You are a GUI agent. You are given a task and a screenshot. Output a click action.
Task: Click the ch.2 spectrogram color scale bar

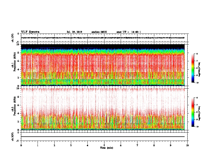tap(193, 112)
